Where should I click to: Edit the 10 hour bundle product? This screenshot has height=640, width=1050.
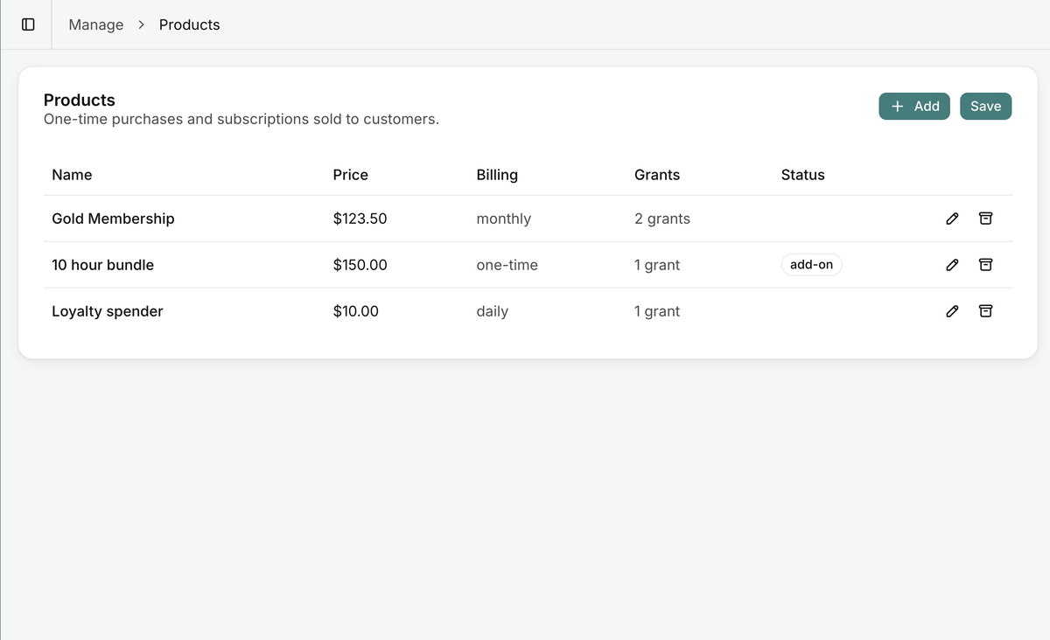[953, 265]
